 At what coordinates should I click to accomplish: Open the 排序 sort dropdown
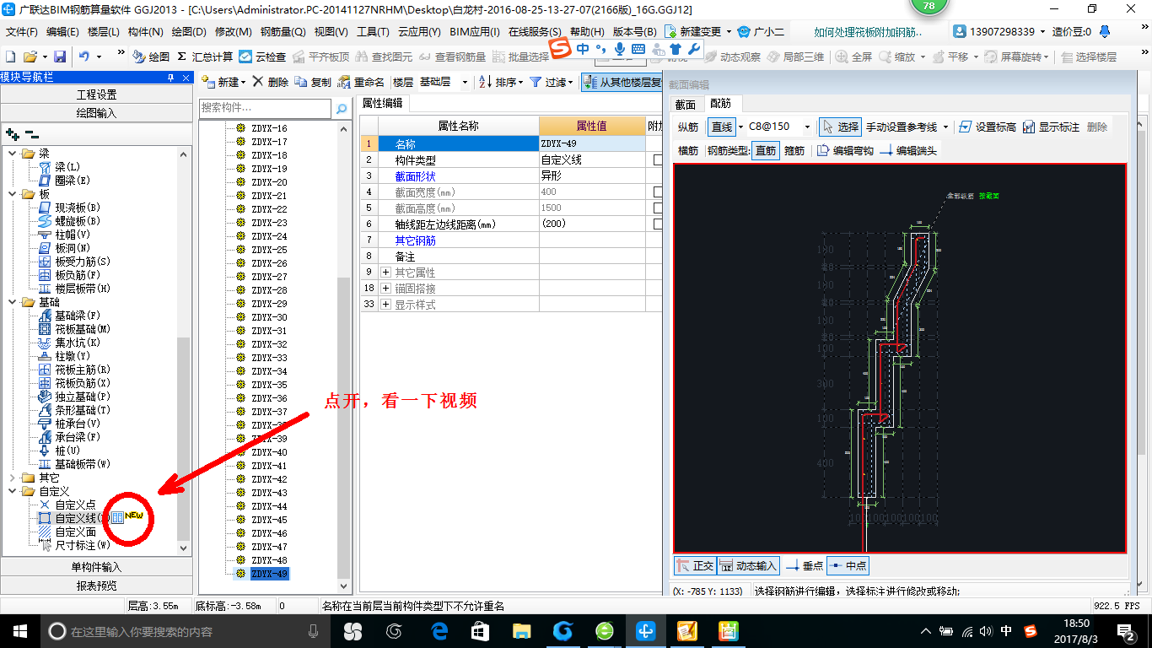click(501, 82)
